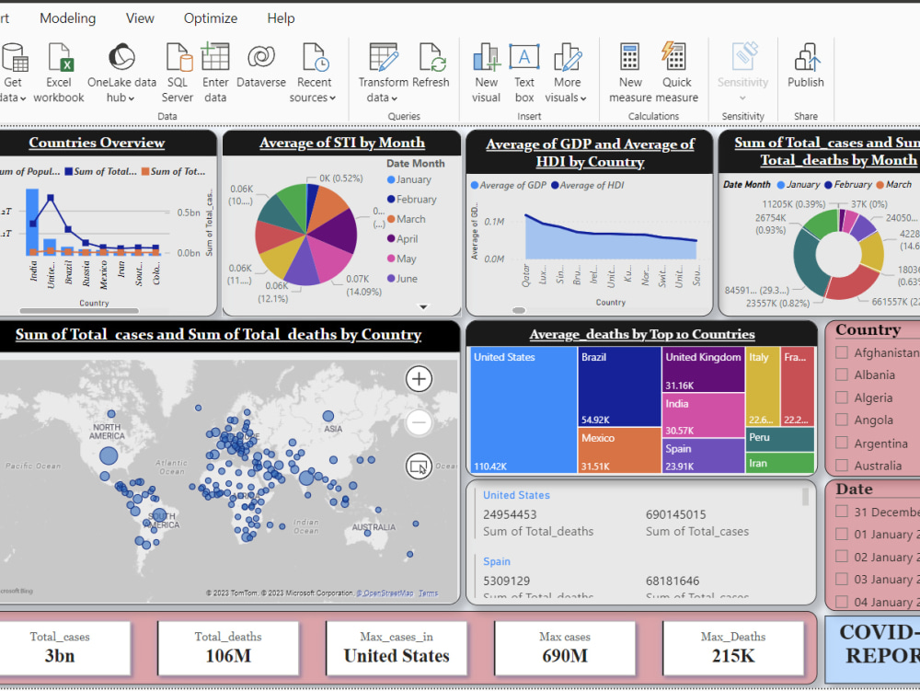This screenshot has width=920, height=691.
Task: Open the Modeling ribbon tab
Action: (67, 17)
